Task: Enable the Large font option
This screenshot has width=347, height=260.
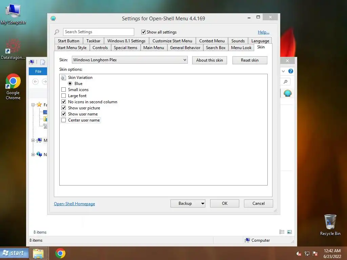Action: coord(63,96)
